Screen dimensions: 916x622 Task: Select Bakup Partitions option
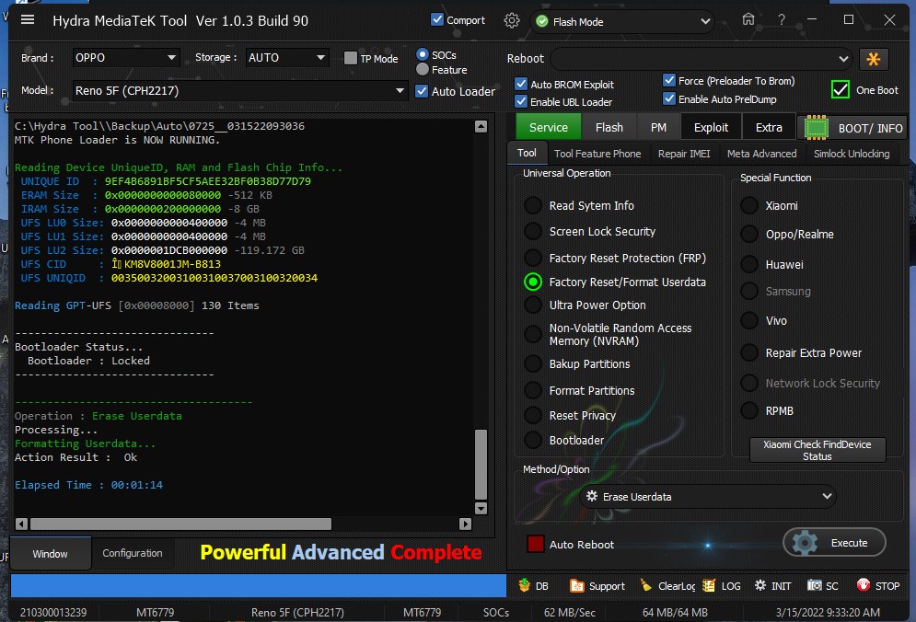[x=533, y=363]
